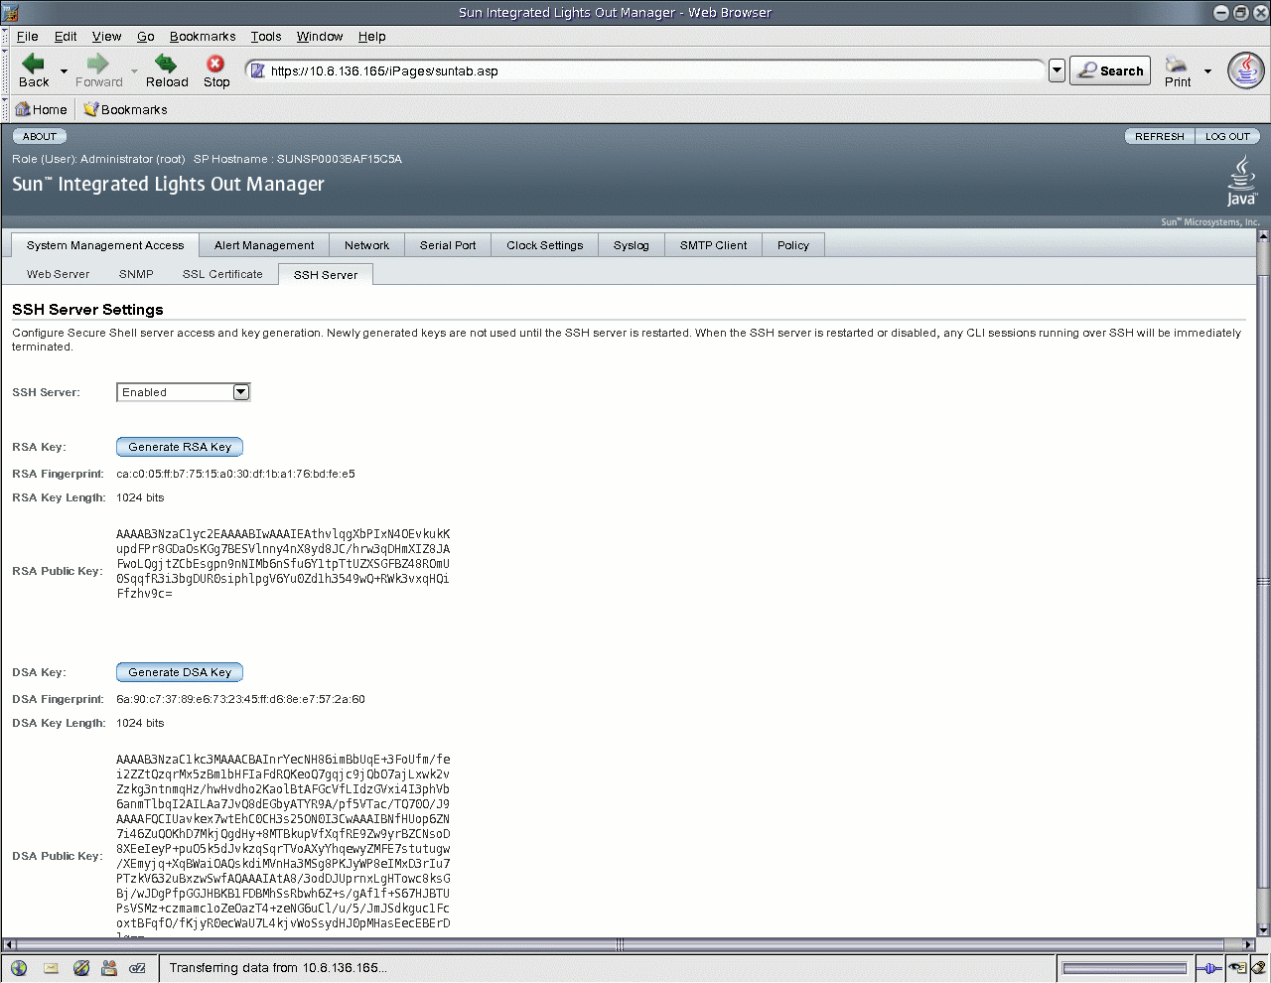This screenshot has width=1271, height=983.
Task: Open the SSL Certificate sub-tab
Action: click(222, 274)
